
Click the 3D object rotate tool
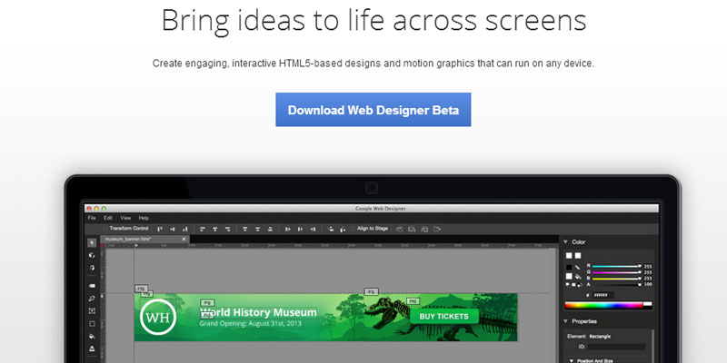click(x=92, y=256)
